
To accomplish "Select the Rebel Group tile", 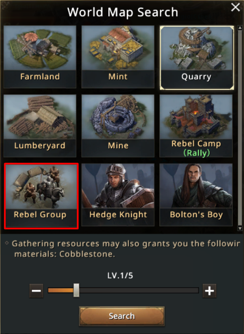I will (41, 196).
